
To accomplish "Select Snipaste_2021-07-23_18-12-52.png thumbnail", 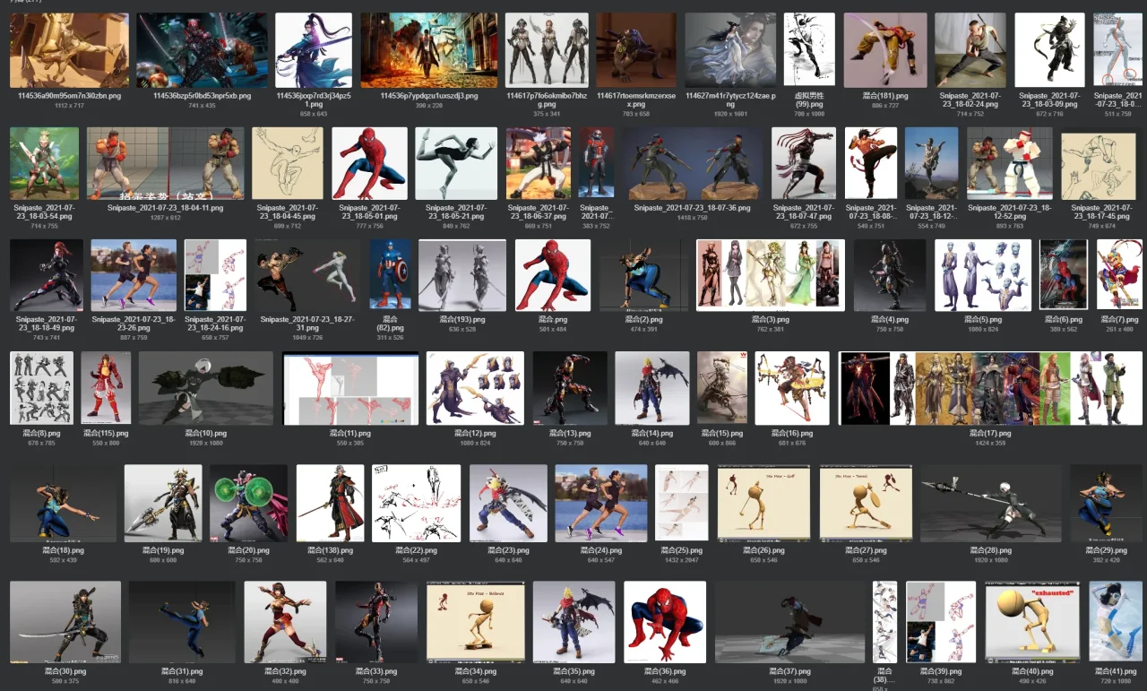I will pyautogui.click(x=1009, y=163).
